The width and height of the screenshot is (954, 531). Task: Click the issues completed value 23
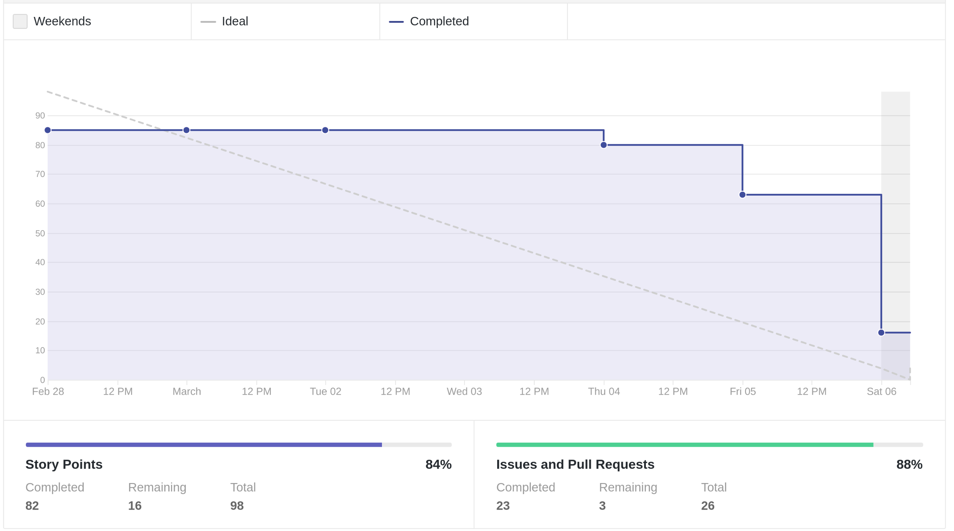click(503, 506)
